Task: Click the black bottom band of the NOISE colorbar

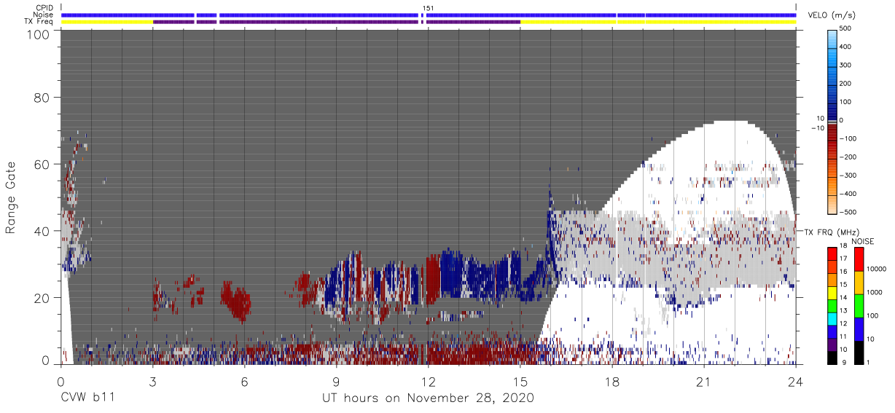Action: click(x=859, y=353)
